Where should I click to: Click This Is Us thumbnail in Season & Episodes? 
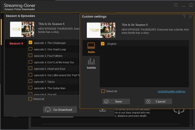click(22, 29)
